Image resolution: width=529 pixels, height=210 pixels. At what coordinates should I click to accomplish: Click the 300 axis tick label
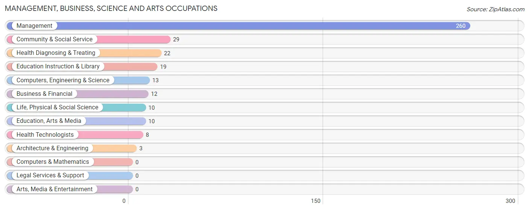pyautogui.click(x=510, y=201)
